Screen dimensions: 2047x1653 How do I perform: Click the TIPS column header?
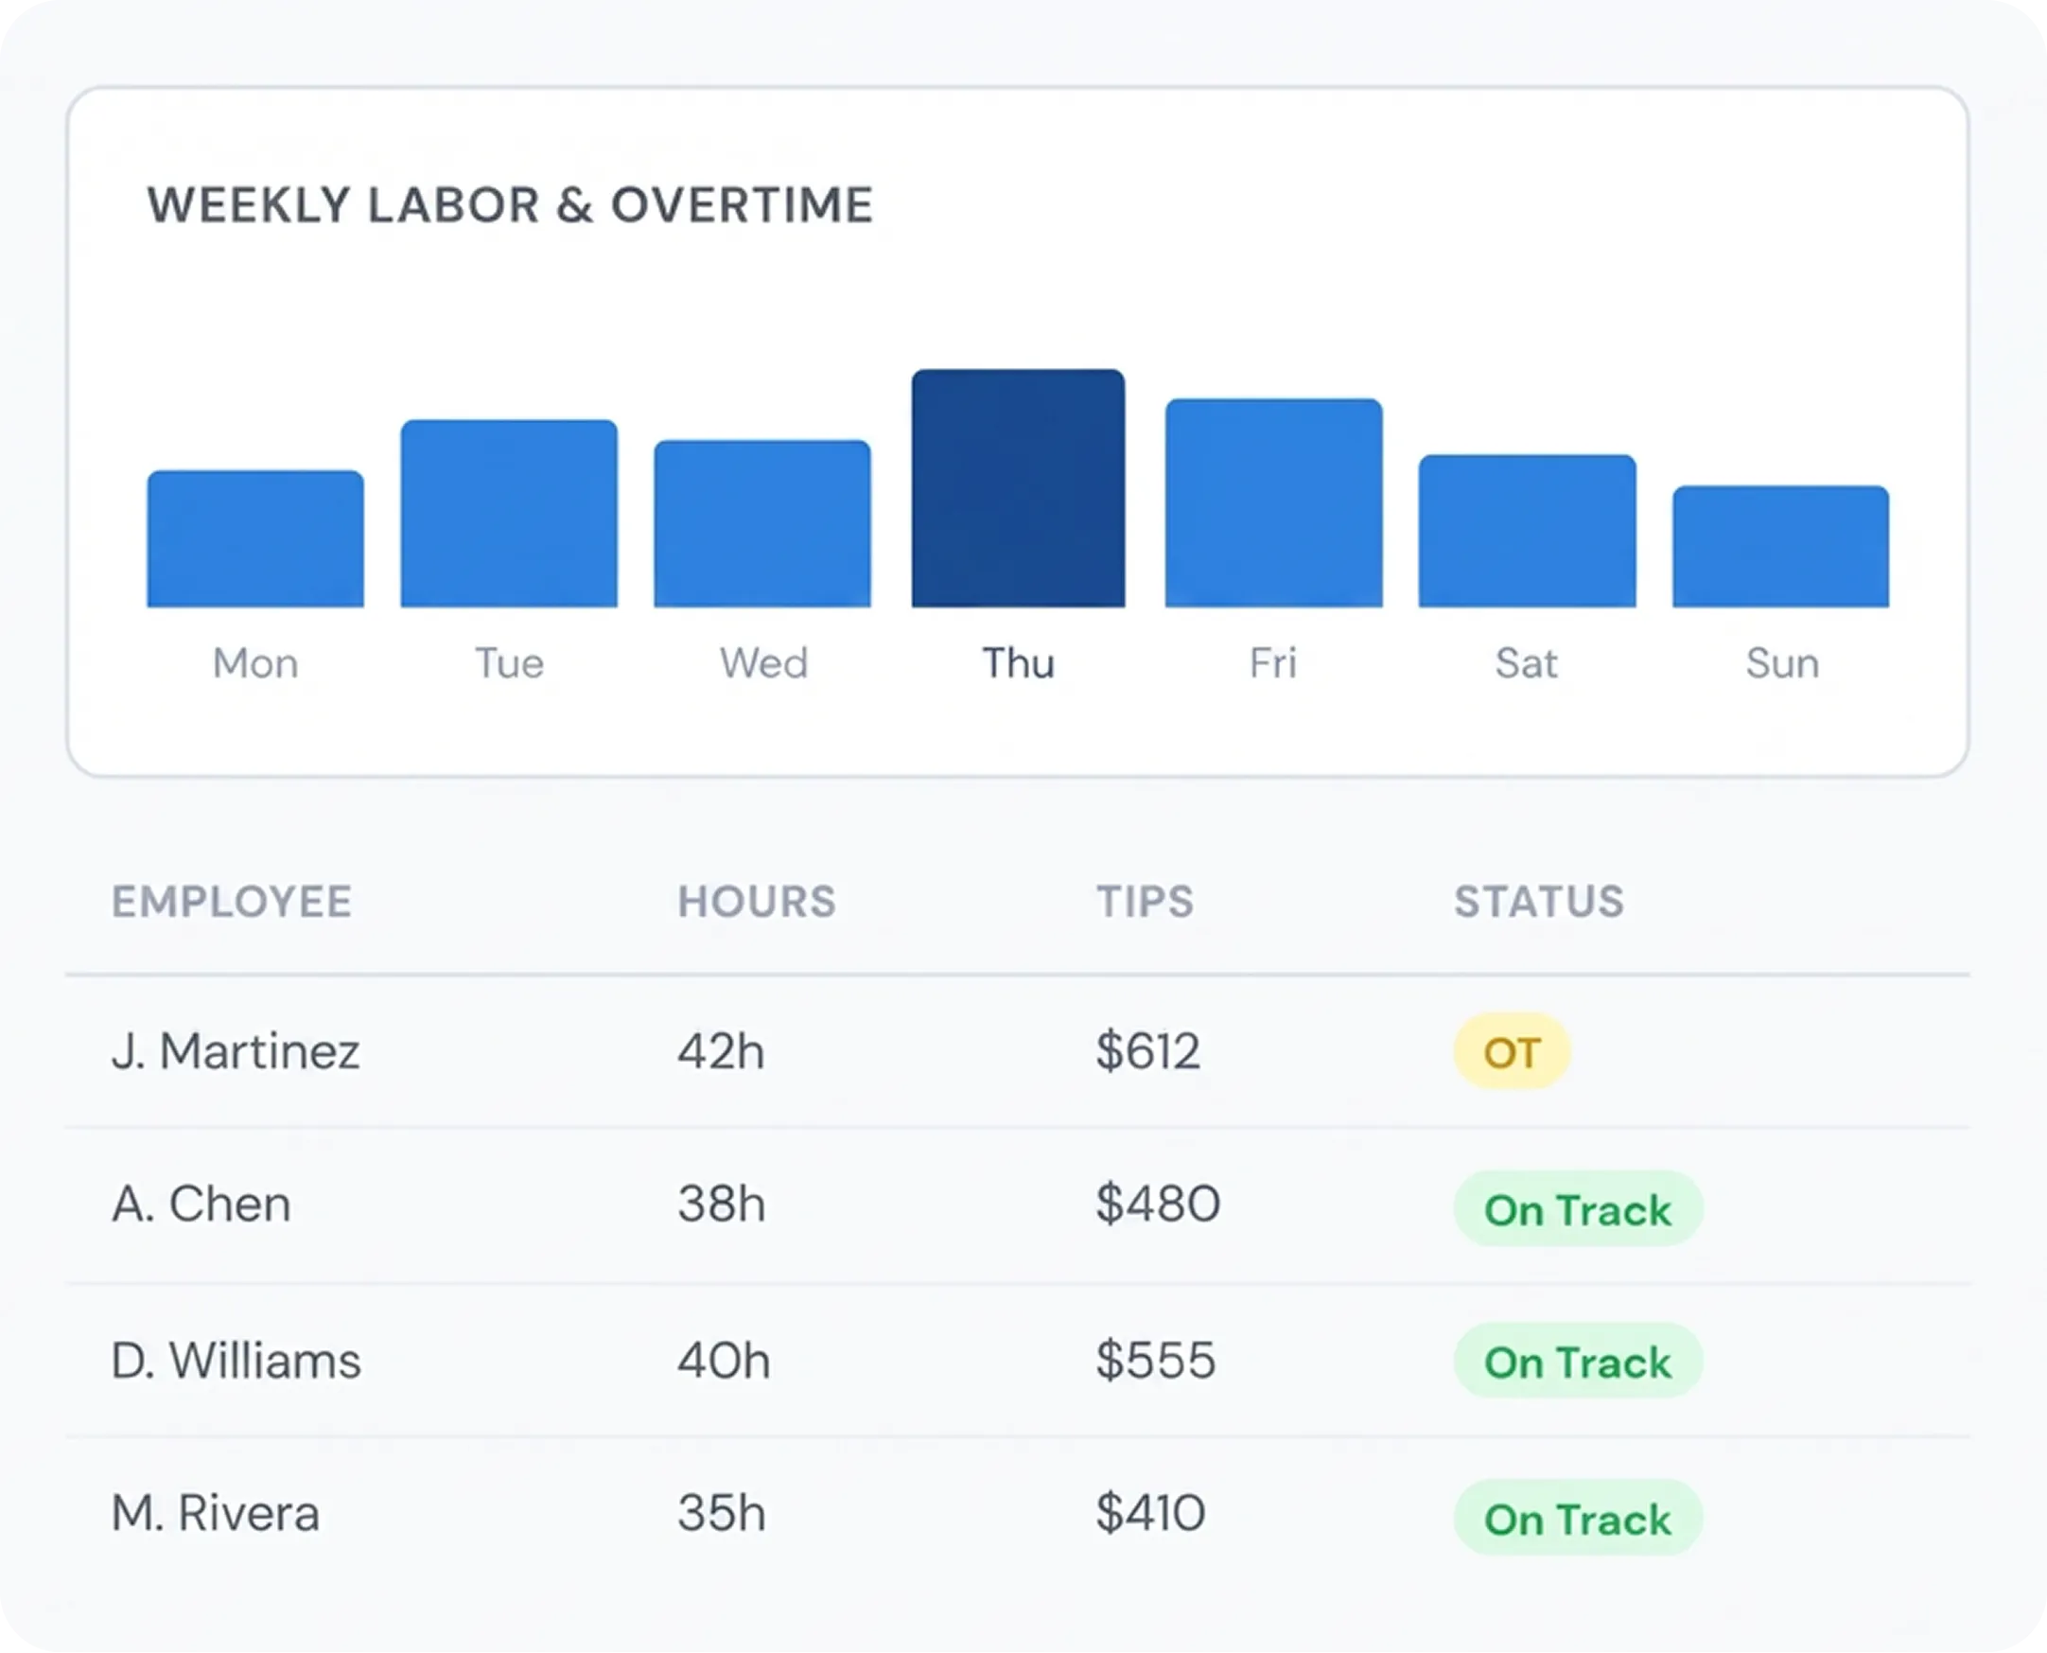click(1144, 901)
